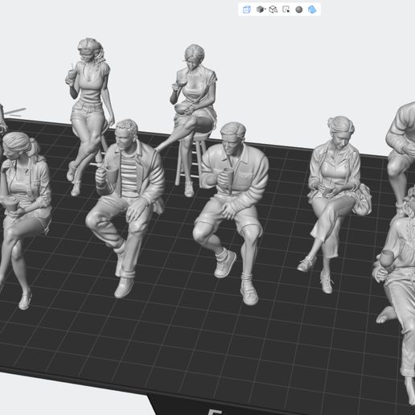Activate the box selection cursor tool
The image size is (415, 415).
tap(286, 10)
